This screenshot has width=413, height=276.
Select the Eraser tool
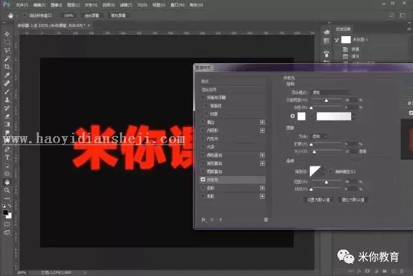click(x=7, y=116)
